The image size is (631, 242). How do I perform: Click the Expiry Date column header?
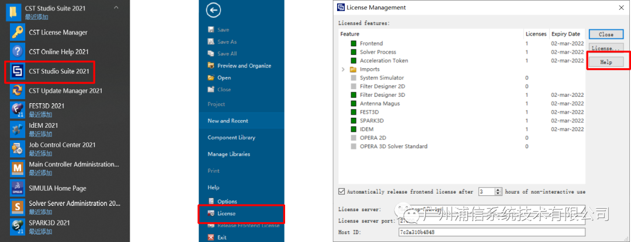coord(566,34)
